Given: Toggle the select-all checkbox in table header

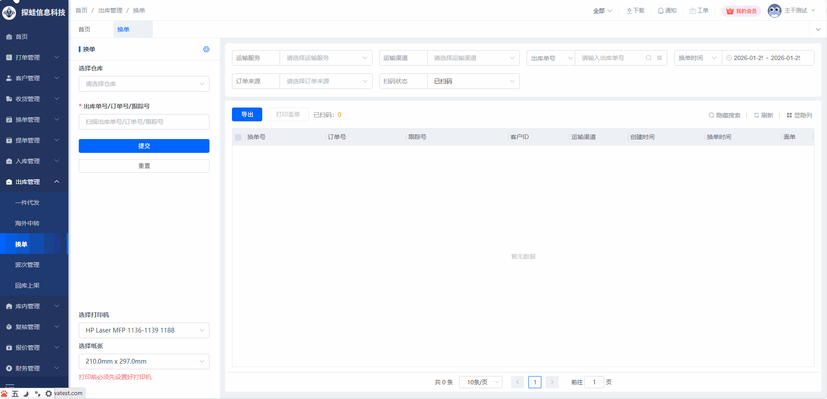Looking at the screenshot, I should click(x=238, y=137).
